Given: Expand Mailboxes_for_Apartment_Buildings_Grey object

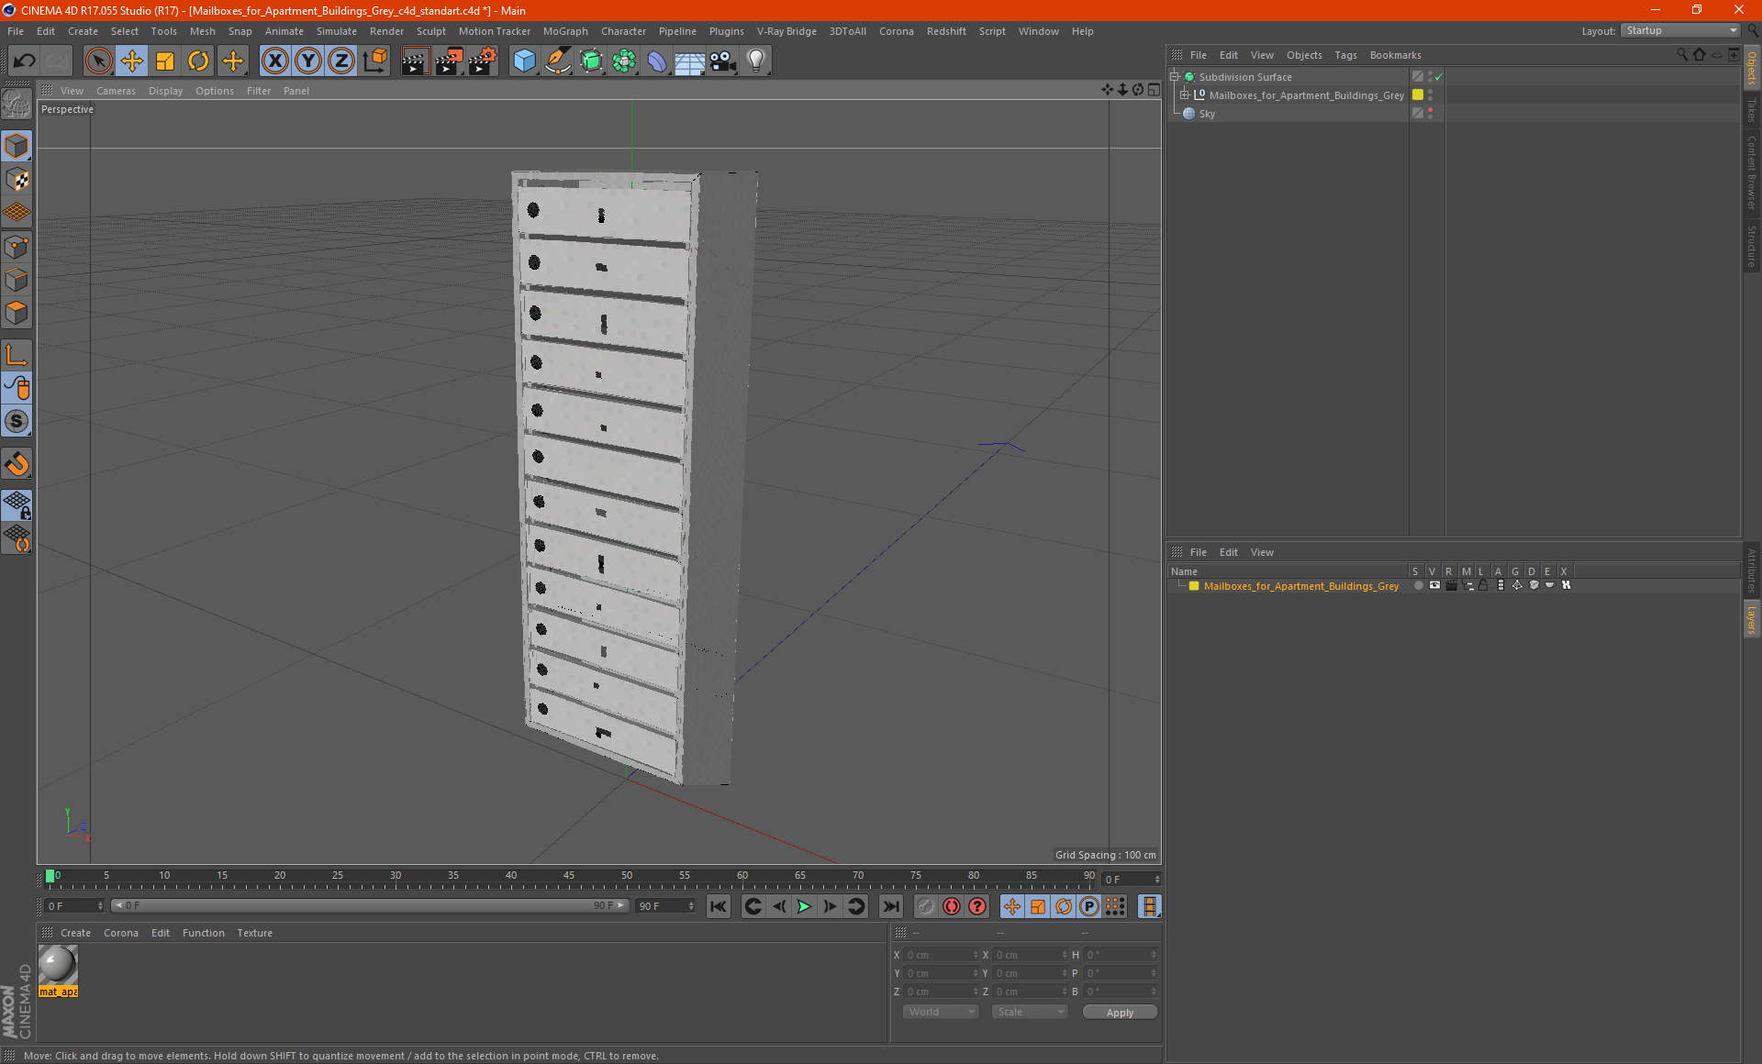Looking at the screenshot, I should 1184,95.
